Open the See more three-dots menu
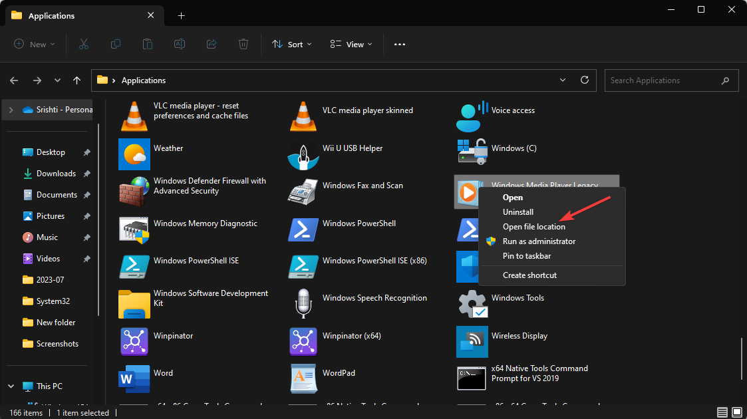The image size is (747, 419). coord(400,45)
